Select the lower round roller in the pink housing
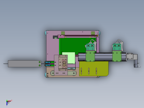This screenshot has width=144, height=108. tap(64, 65)
